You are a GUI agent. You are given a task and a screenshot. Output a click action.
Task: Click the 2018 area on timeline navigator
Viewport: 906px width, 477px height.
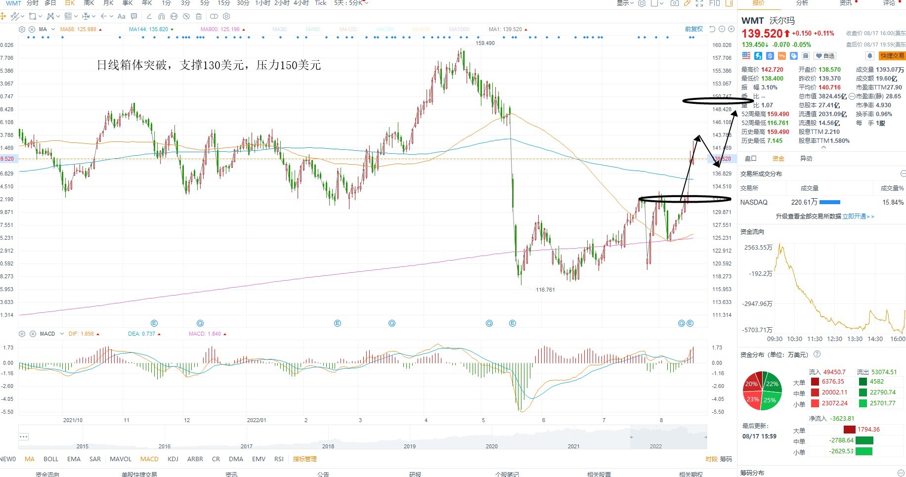click(328, 446)
